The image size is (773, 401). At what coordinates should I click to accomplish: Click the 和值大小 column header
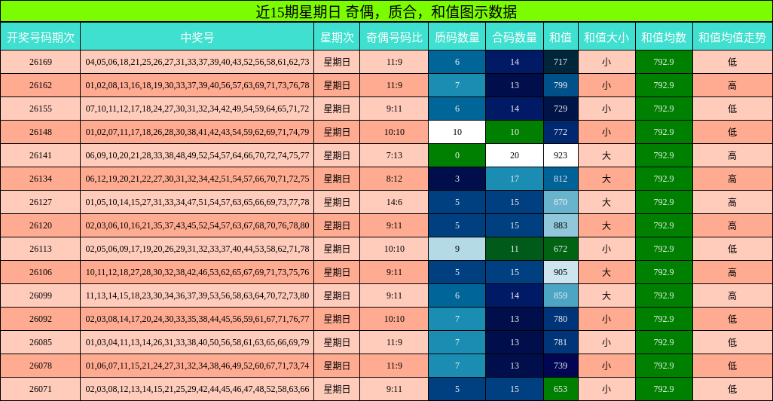[606, 37]
